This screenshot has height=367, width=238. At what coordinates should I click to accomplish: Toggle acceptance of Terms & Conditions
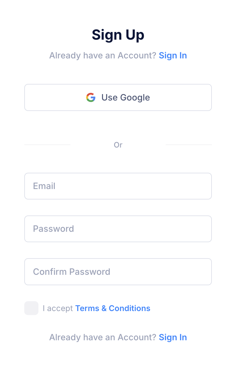coord(31,308)
